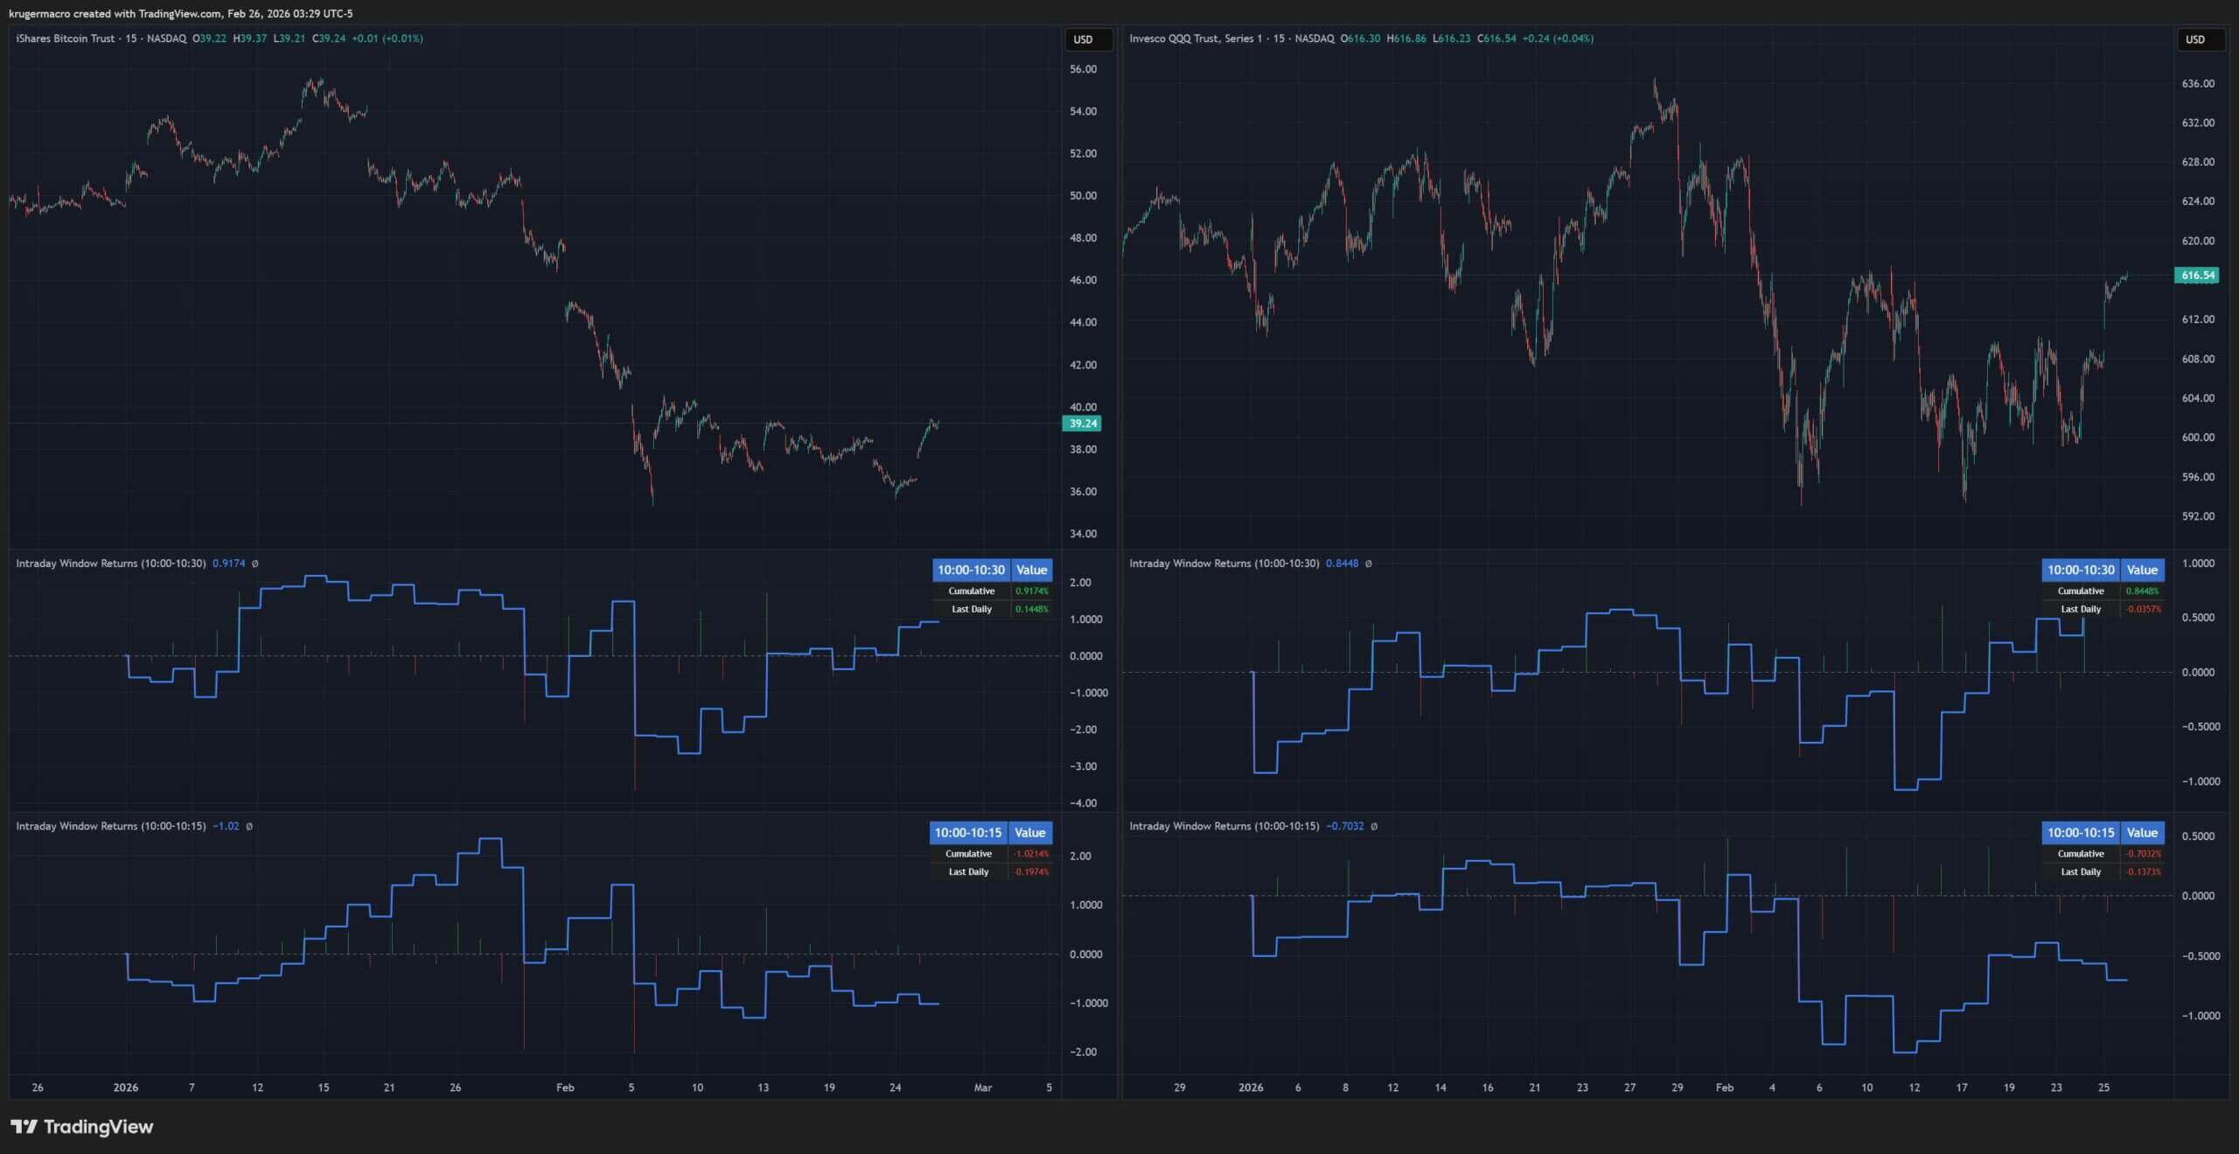Click the 10:00-10:15 table header in QQQ pane
Viewport: 2239px width, 1154px height.
coord(2080,832)
